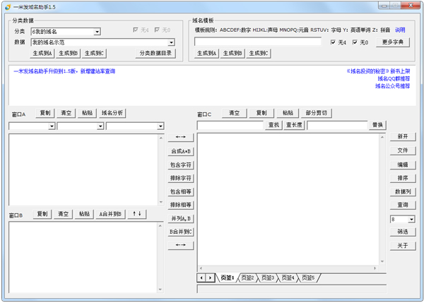This screenshot has width=424, height=303.
Task: Expand the first filter dropdown in window A
Action: [52, 126]
